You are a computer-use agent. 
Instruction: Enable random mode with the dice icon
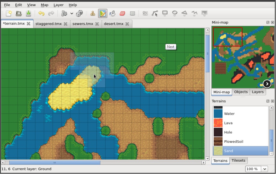point(79,13)
